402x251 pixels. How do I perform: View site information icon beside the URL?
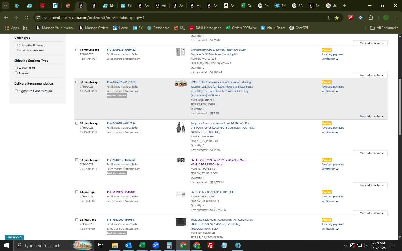pyautogui.click(x=38, y=18)
